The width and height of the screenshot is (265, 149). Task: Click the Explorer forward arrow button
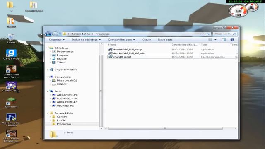55,34
